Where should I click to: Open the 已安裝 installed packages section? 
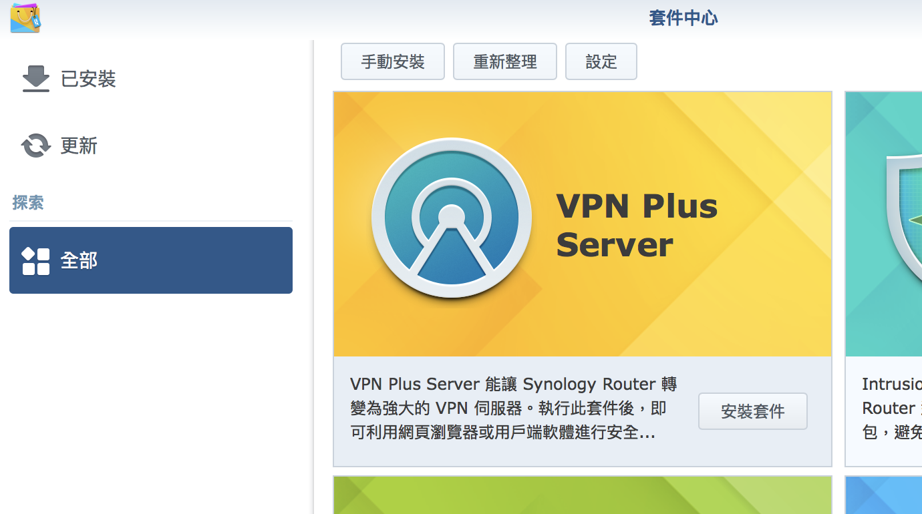pyautogui.click(x=88, y=79)
